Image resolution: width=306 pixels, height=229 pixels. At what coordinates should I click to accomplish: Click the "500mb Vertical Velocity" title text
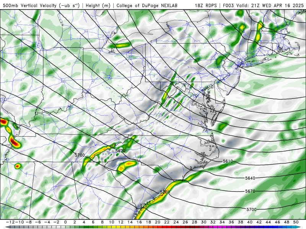pos(30,5)
